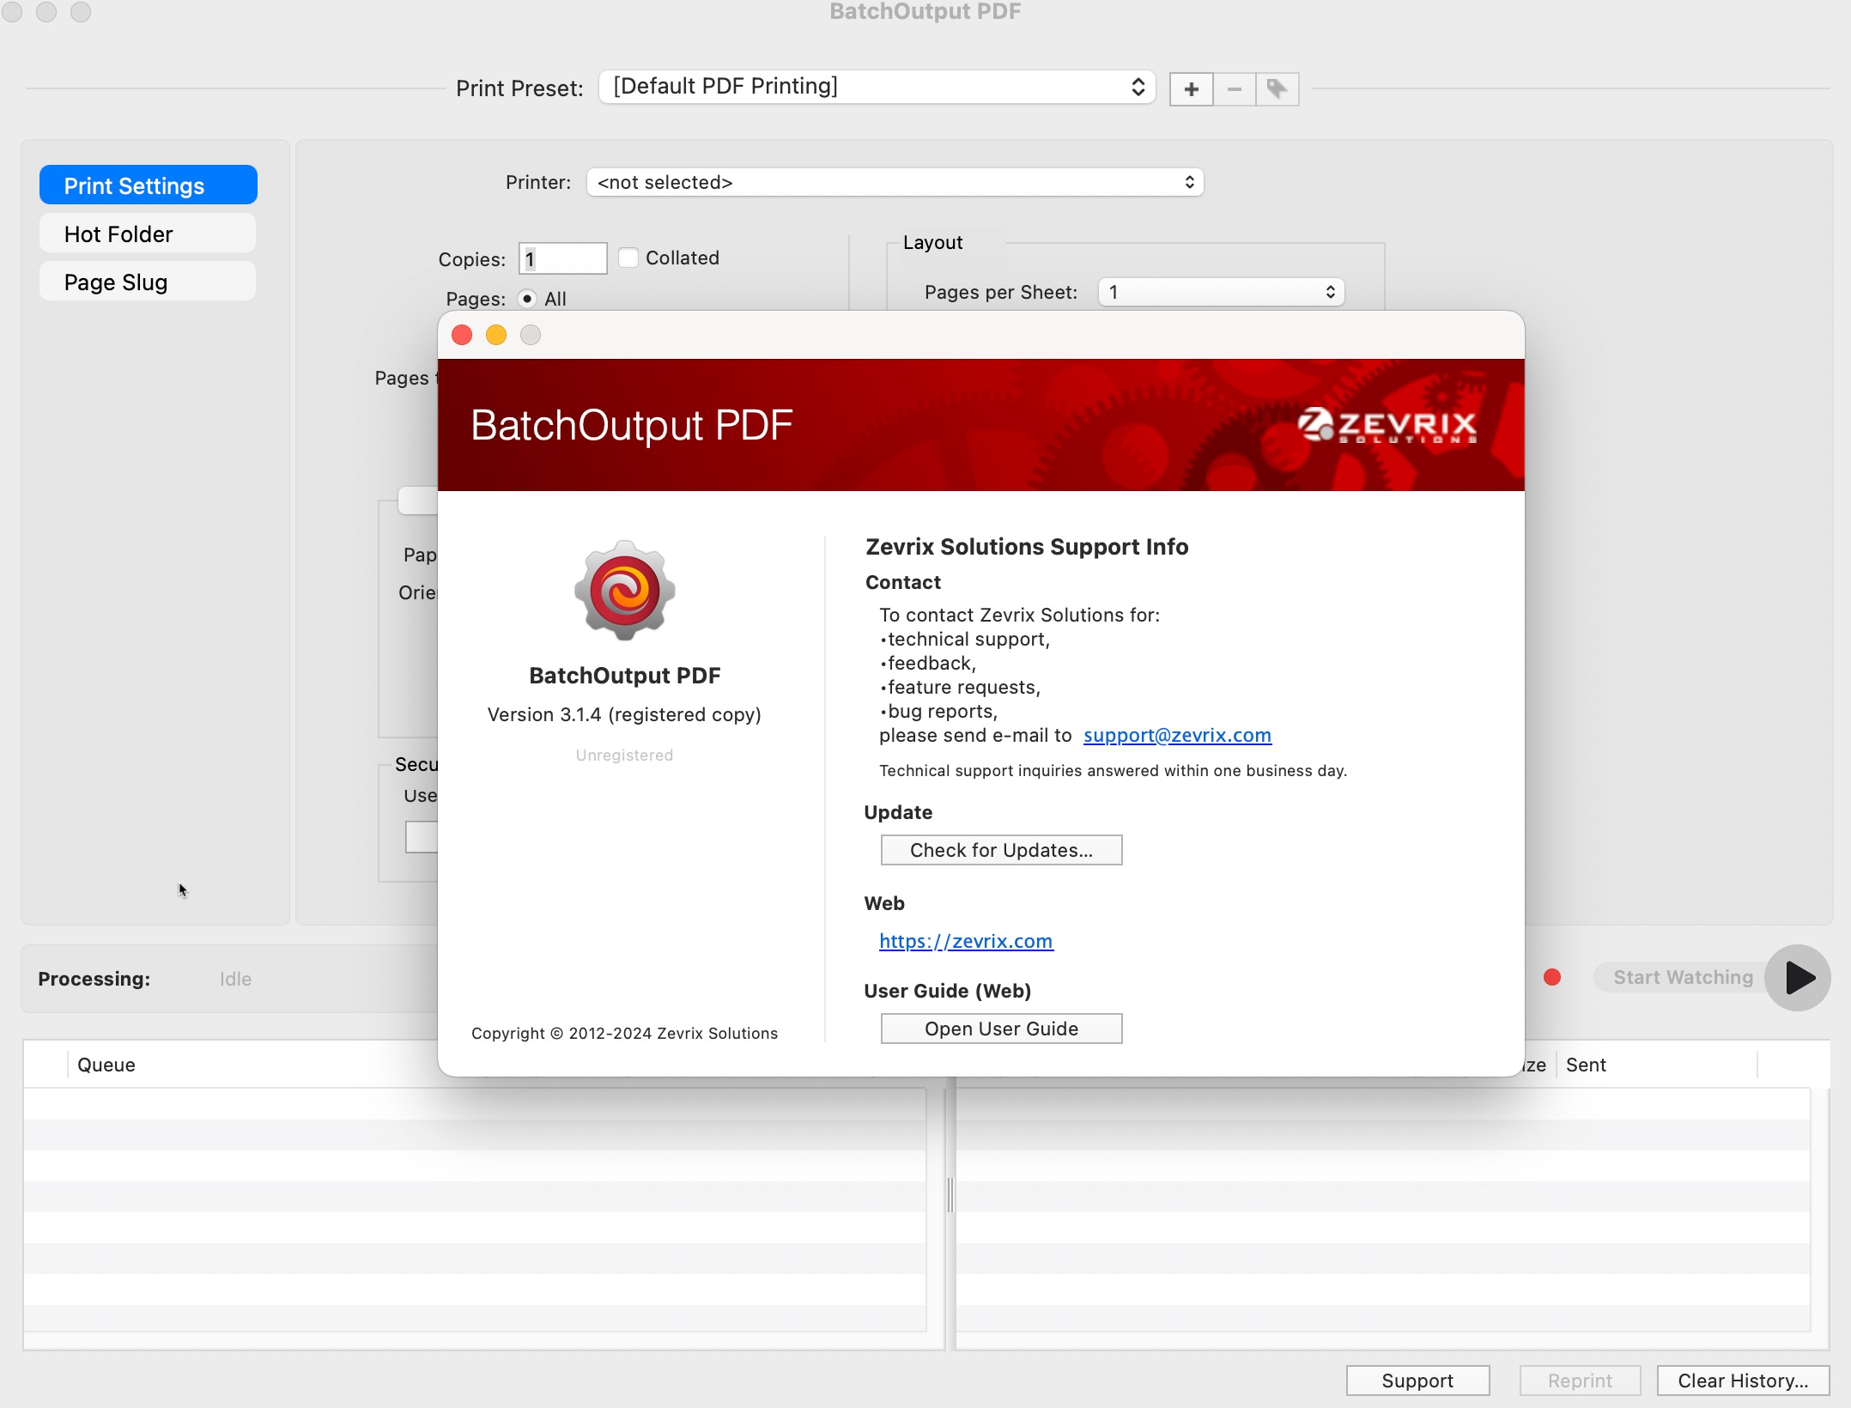Open the https://zevrix.com web link
The image size is (1851, 1408).
click(x=966, y=942)
